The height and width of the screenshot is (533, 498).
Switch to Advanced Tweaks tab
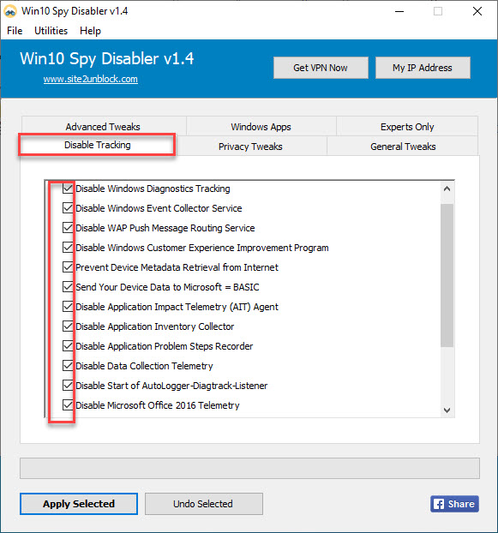pyautogui.click(x=103, y=127)
